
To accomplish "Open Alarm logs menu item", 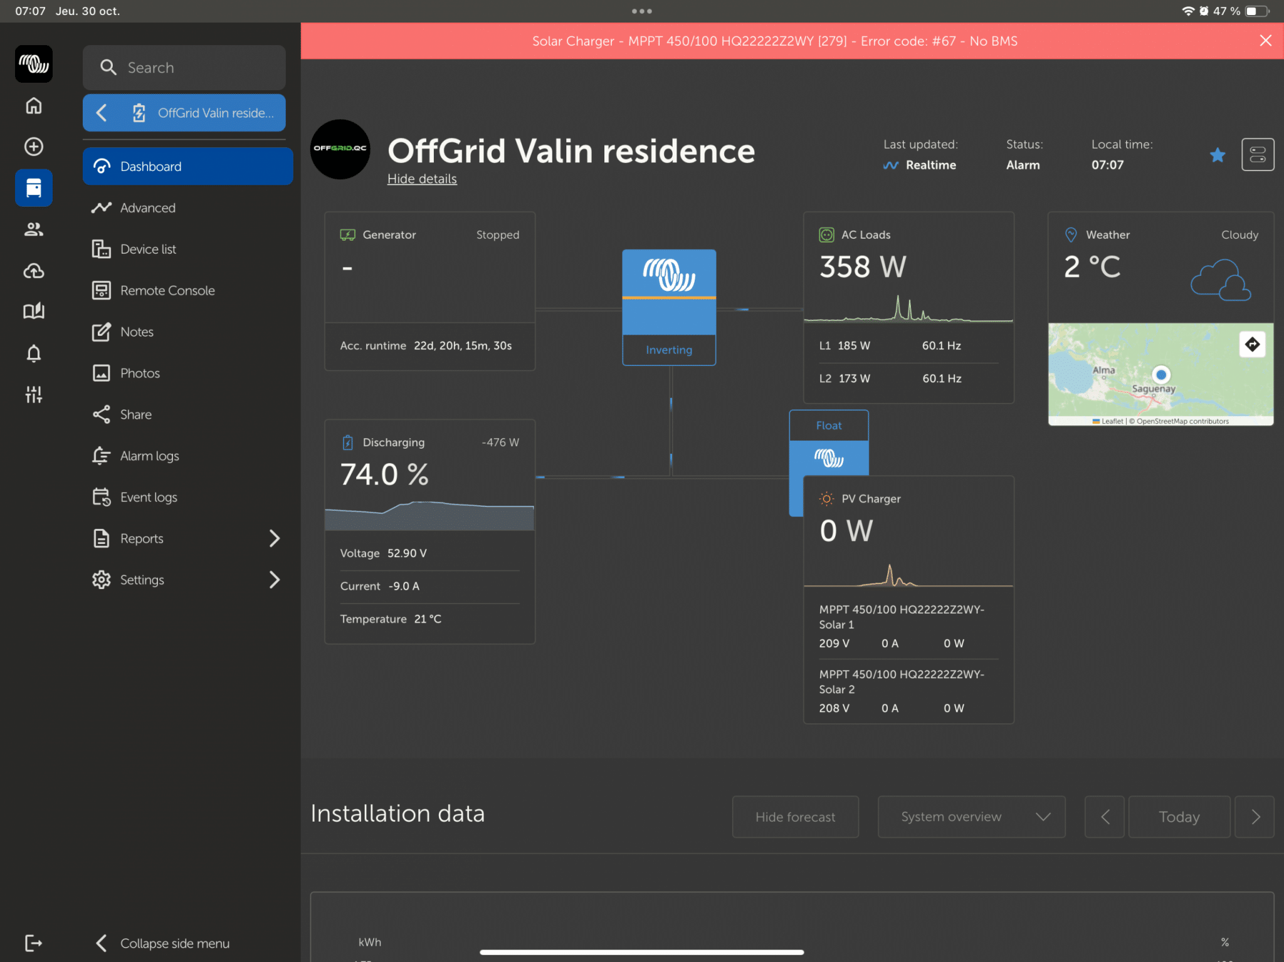I will coord(149,456).
